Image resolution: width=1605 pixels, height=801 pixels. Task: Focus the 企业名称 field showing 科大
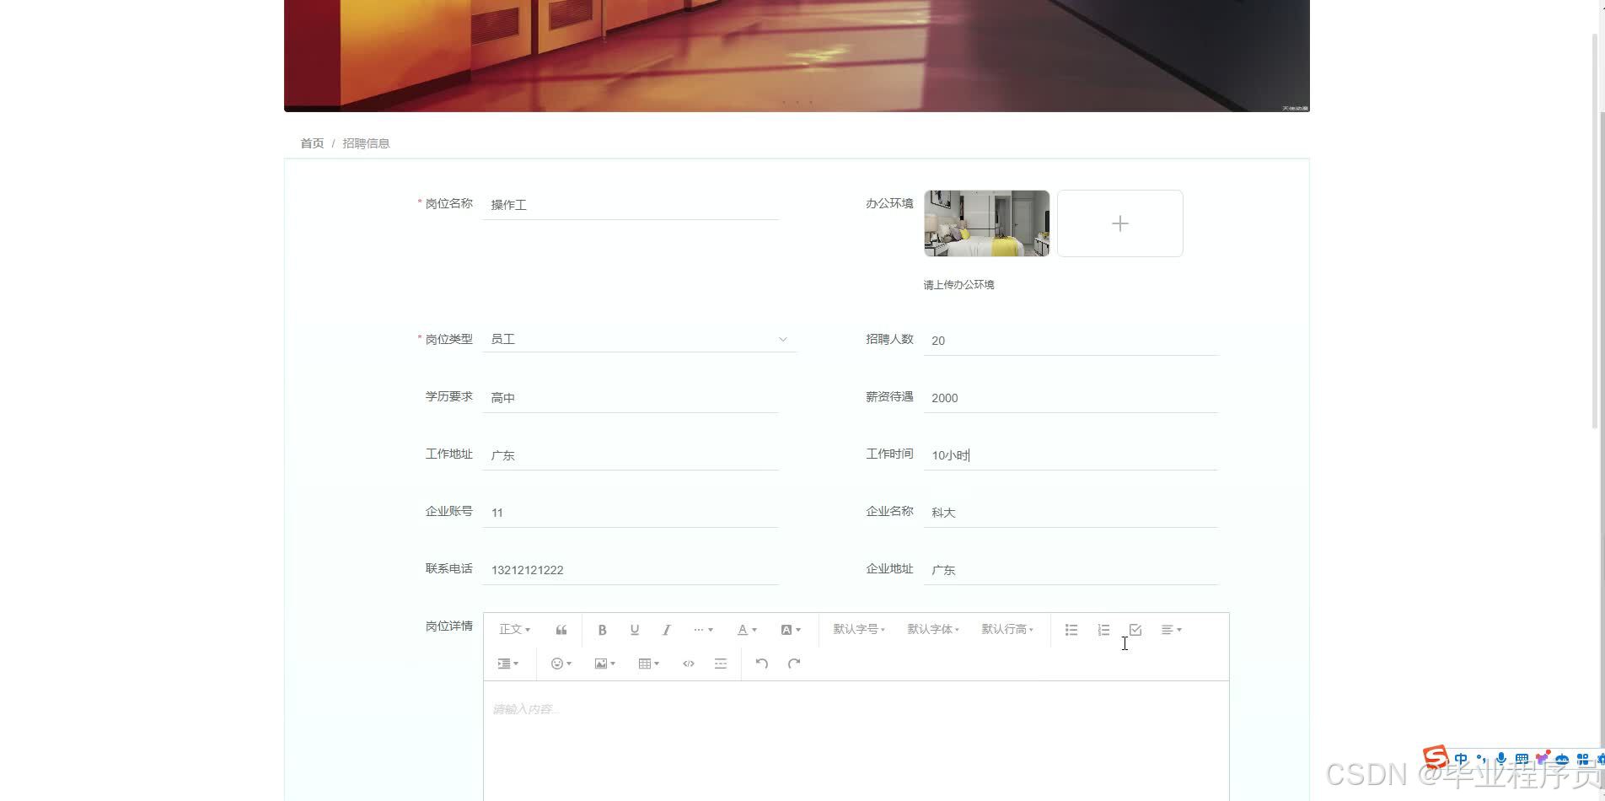point(1071,513)
